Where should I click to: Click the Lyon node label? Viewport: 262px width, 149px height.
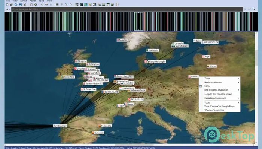(x=121, y=105)
